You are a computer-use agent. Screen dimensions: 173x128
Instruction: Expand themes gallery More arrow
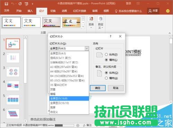point(83,27)
